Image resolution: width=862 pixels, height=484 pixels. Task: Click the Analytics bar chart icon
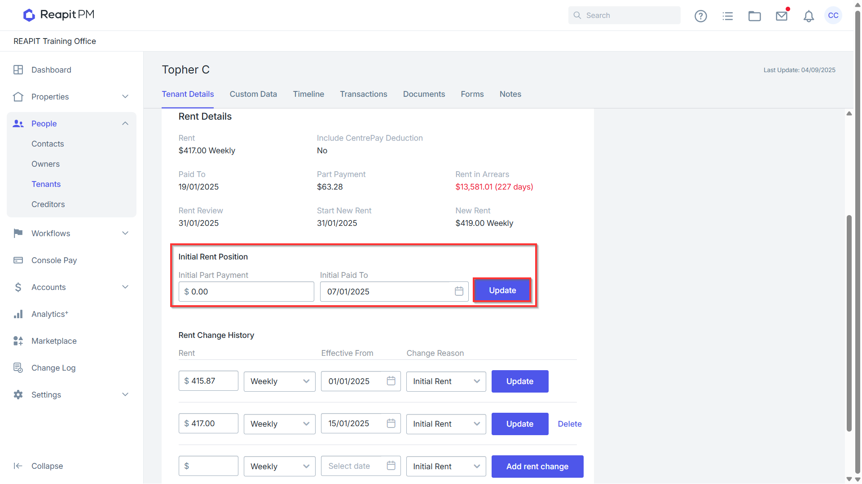point(18,314)
